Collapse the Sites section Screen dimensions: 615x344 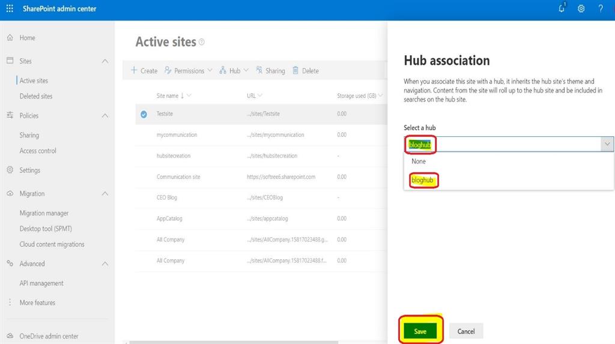pos(105,61)
